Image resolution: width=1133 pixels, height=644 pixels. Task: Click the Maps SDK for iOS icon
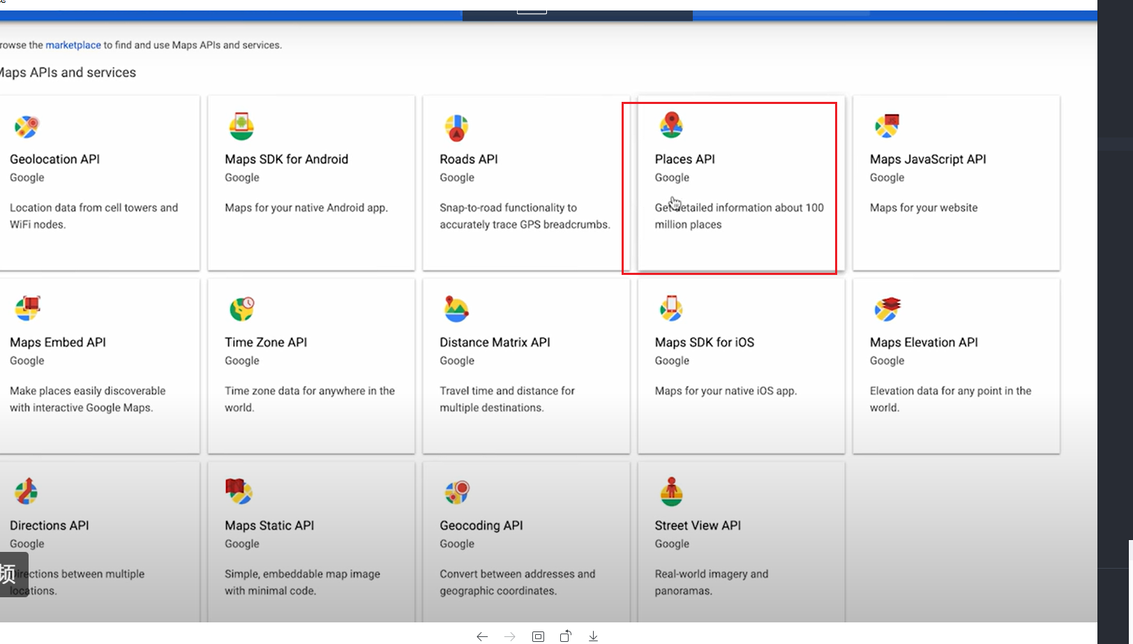(671, 308)
